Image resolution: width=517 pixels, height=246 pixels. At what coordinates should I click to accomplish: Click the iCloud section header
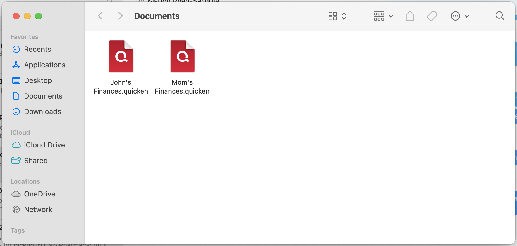point(20,132)
